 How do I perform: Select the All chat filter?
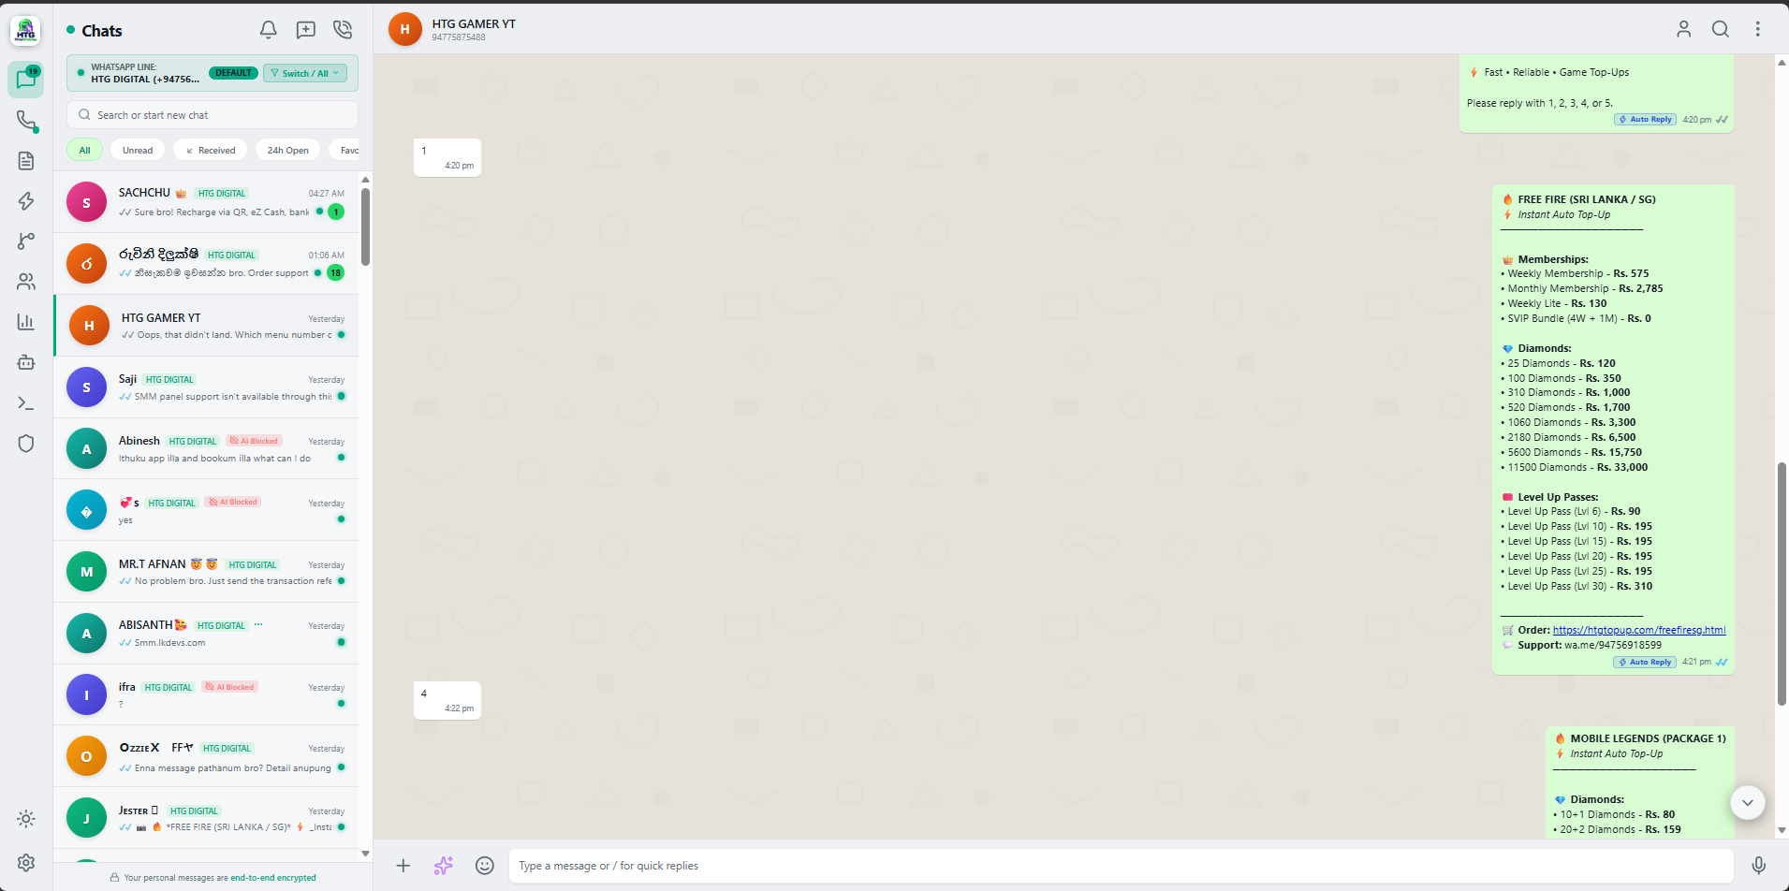(84, 150)
